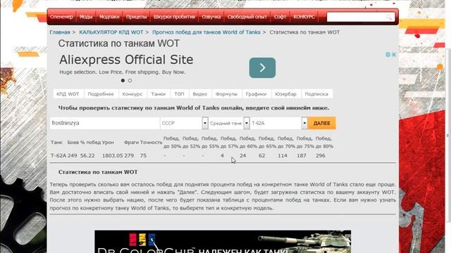Click the search magnifier icon
451x253 pixels.
389,17
